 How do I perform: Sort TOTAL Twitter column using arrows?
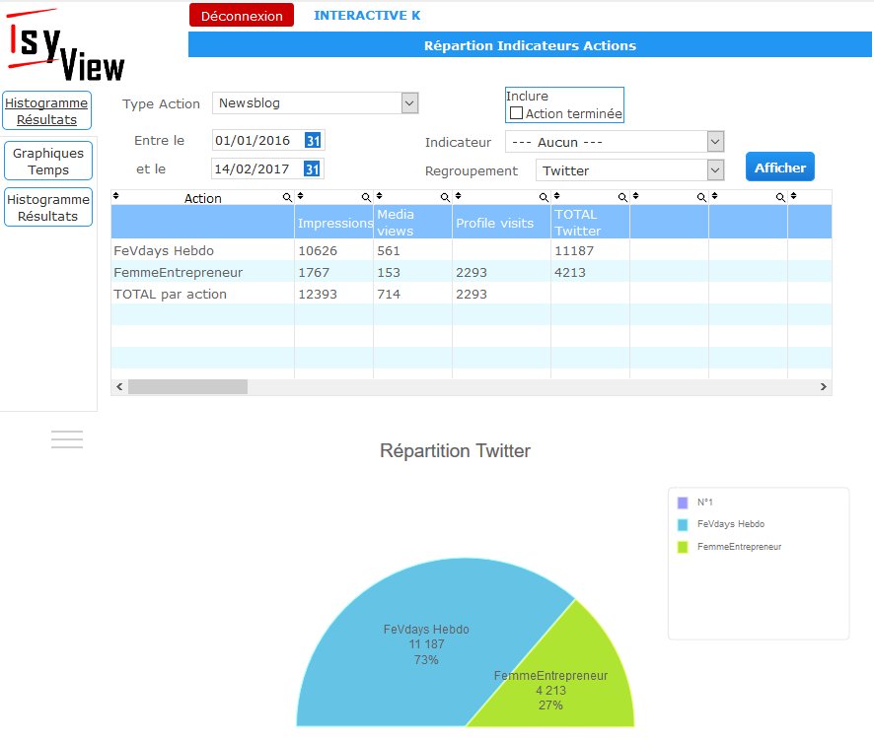click(556, 195)
